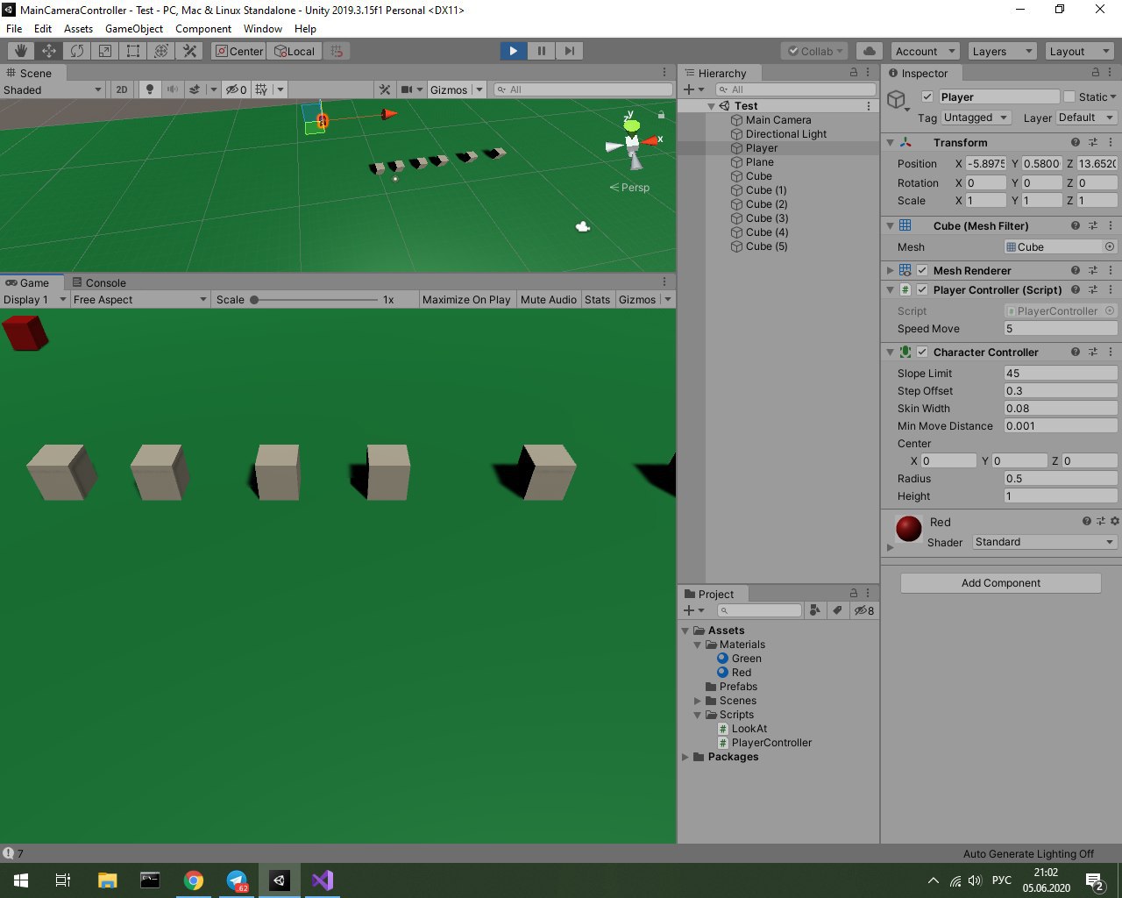Select the Move tool in toolbar
The height and width of the screenshot is (898, 1122).
pyautogui.click(x=49, y=51)
